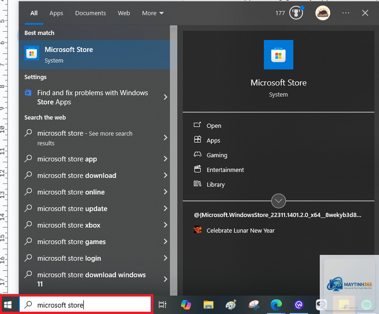This screenshot has width=379, height=314.
Task: Open the user profile avatar
Action: pos(323,13)
